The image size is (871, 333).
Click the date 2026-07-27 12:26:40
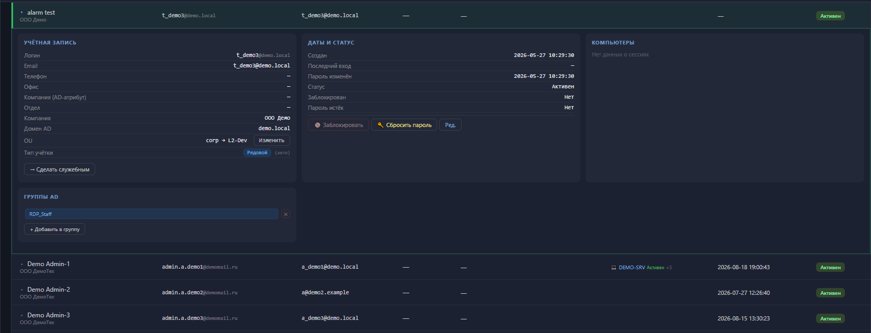pyautogui.click(x=743, y=293)
